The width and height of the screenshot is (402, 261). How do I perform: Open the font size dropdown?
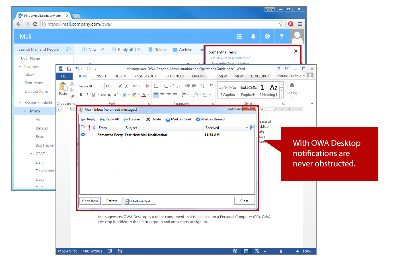tap(115, 86)
